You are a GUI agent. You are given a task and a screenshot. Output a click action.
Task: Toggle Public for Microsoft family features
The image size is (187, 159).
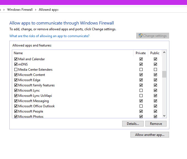click(x=155, y=85)
